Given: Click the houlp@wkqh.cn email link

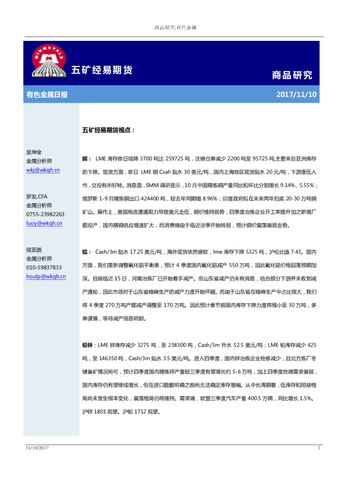Looking at the screenshot, I should (x=46, y=276).
